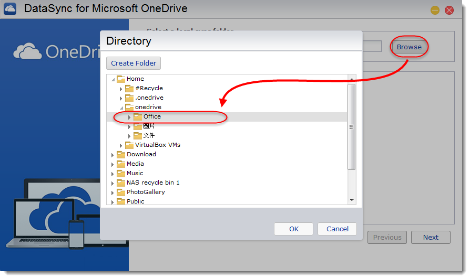Expand the Media folder node
Screen dimensions: 470x279
pos(113,165)
